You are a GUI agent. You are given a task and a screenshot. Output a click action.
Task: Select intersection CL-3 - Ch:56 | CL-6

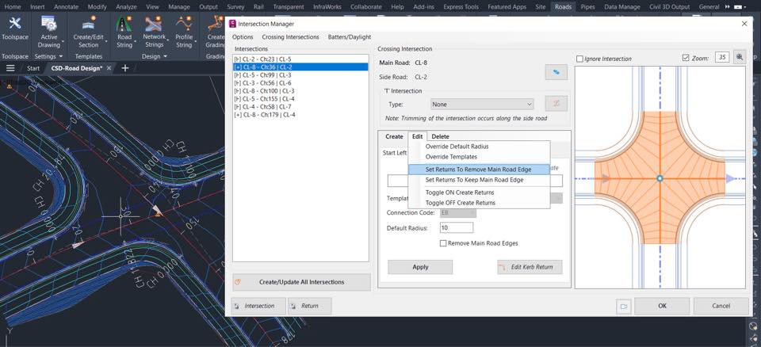(x=300, y=83)
